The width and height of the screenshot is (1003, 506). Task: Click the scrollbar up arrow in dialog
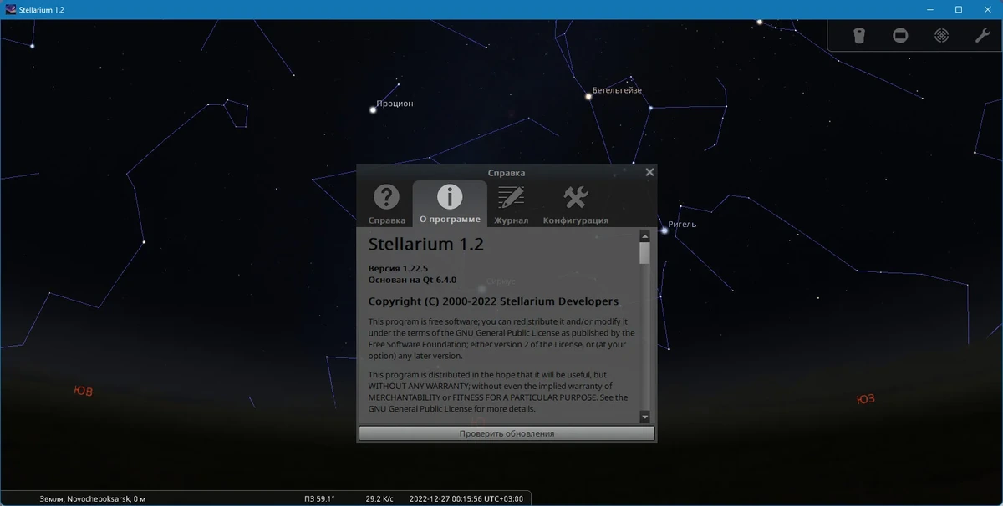coord(644,235)
